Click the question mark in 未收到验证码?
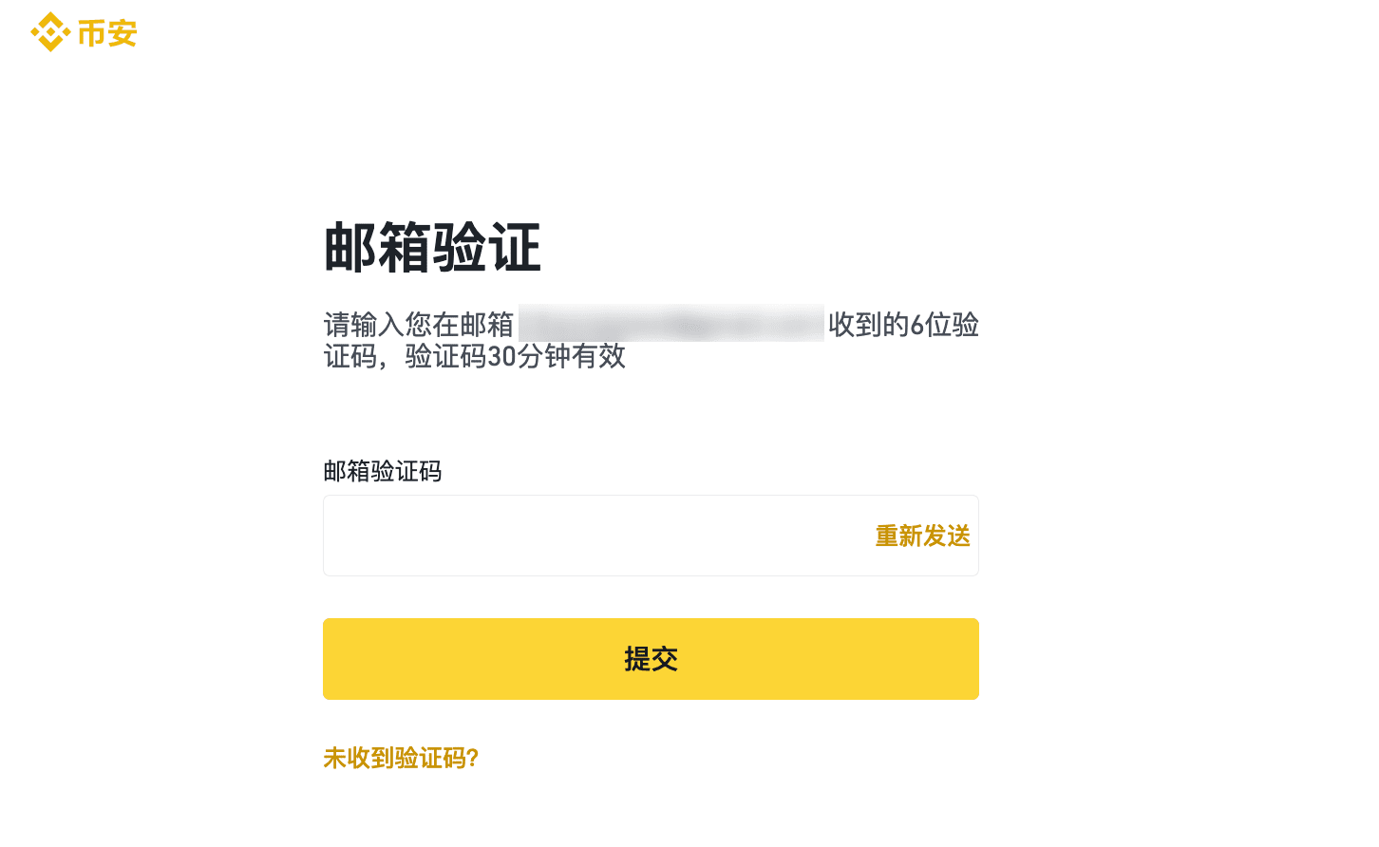1379x847 pixels. pos(473,758)
